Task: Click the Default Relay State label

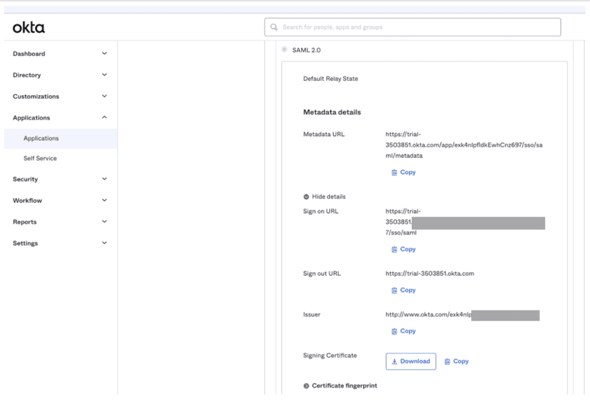Action: pos(330,79)
